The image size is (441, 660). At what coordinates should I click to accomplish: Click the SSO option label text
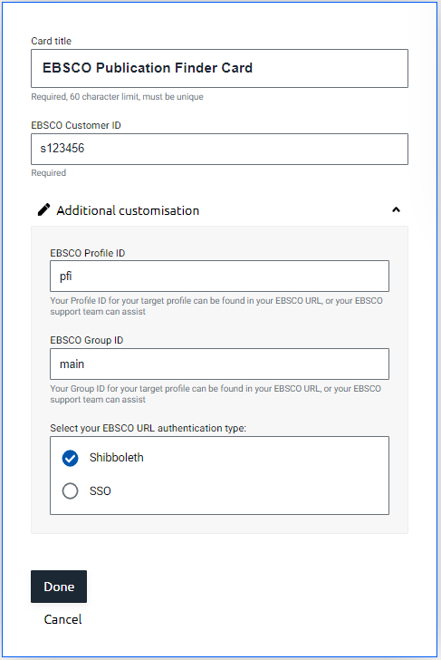point(100,491)
